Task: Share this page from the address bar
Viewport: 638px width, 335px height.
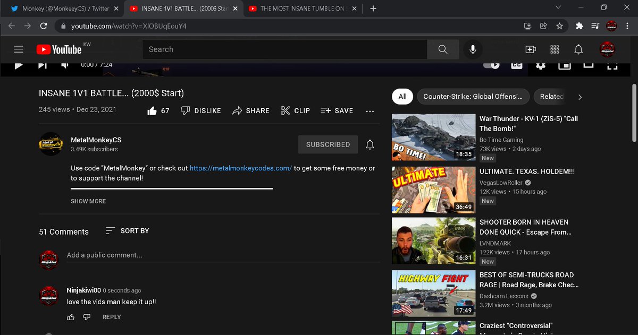Action: click(x=543, y=25)
